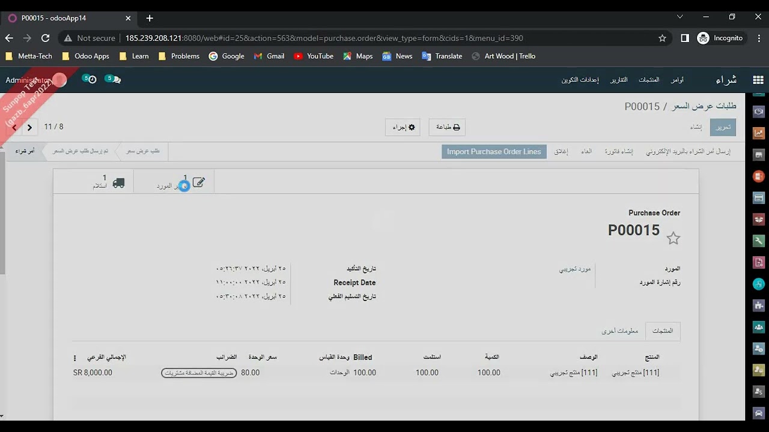Image resolution: width=769 pixels, height=432 pixels.
Task: Open the طباعة print dropdown
Action: [448, 127]
